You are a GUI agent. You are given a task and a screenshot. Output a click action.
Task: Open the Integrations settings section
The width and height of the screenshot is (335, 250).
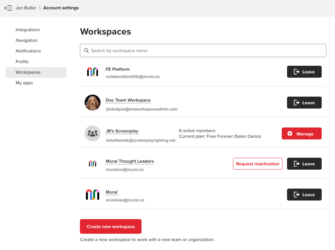[28, 30]
